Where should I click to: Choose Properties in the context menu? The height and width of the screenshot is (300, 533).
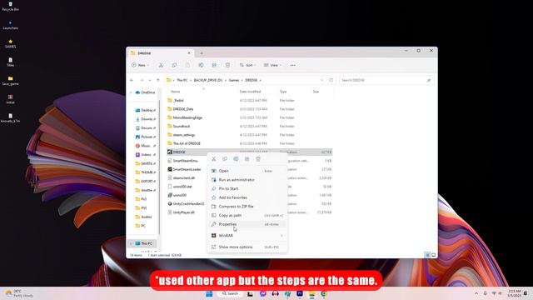tap(247, 224)
